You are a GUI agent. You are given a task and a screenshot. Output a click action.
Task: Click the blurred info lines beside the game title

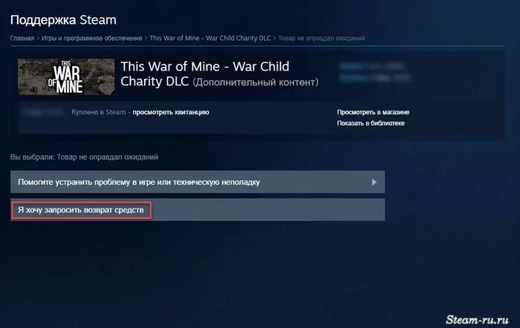374,72
